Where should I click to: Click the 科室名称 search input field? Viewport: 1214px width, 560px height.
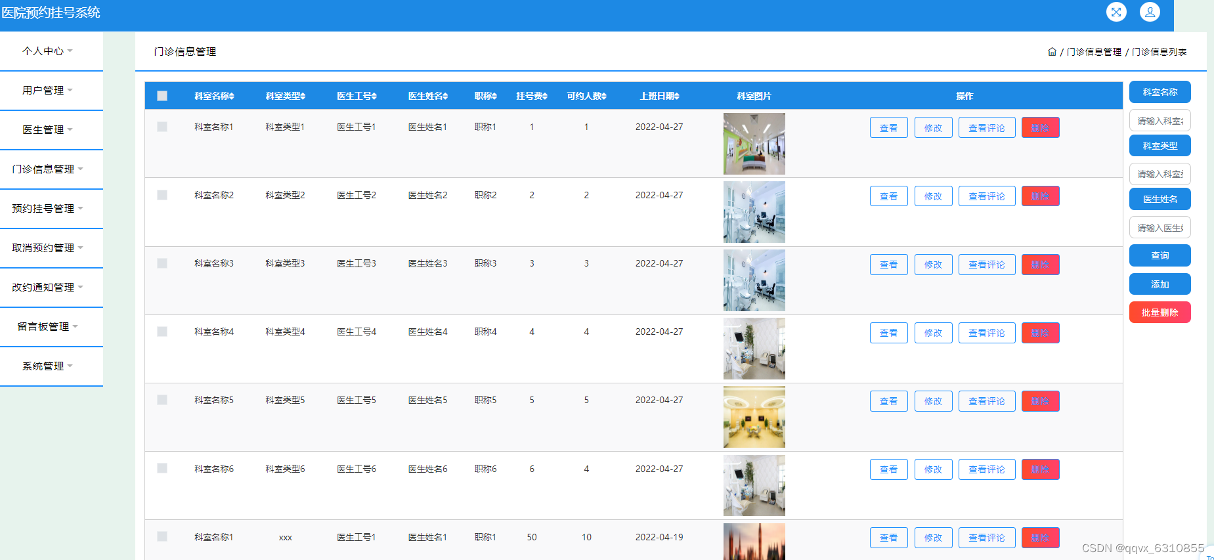coord(1160,121)
